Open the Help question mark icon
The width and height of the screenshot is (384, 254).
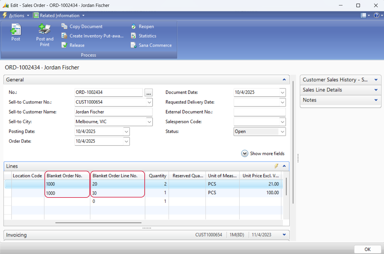tap(376, 15)
